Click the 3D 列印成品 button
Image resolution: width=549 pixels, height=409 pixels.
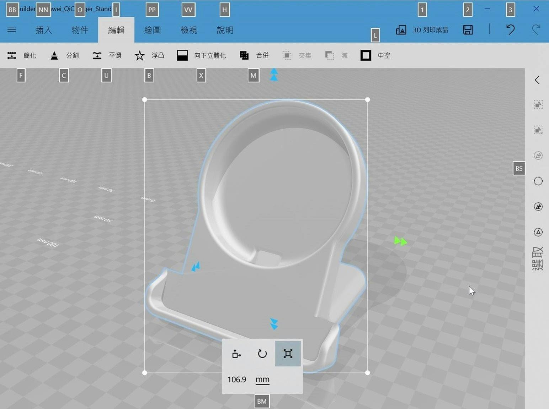click(422, 30)
